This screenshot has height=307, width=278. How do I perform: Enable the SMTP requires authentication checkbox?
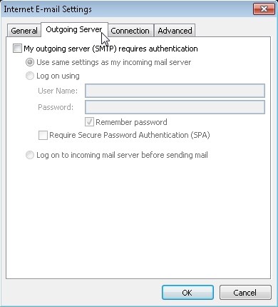click(17, 49)
